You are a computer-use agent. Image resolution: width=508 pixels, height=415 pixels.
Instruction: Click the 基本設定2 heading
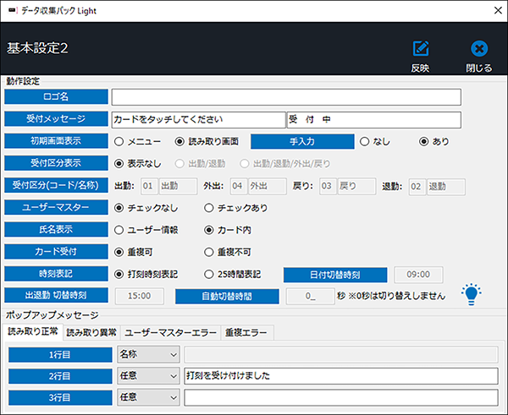pyautogui.click(x=37, y=48)
